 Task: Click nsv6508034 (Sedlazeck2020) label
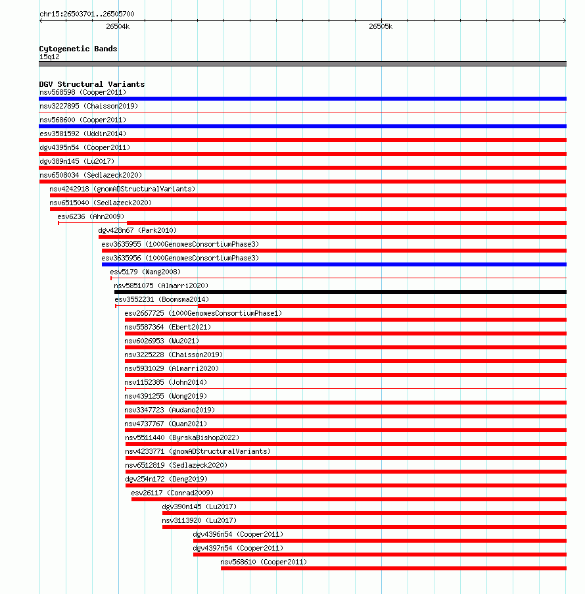(91, 176)
